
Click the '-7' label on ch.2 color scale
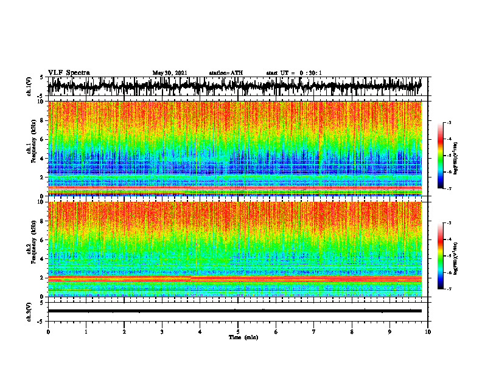coord(449,289)
